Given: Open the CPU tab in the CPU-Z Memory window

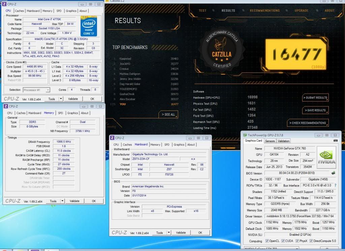Looking at the screenshot, I should click(10, 113).
